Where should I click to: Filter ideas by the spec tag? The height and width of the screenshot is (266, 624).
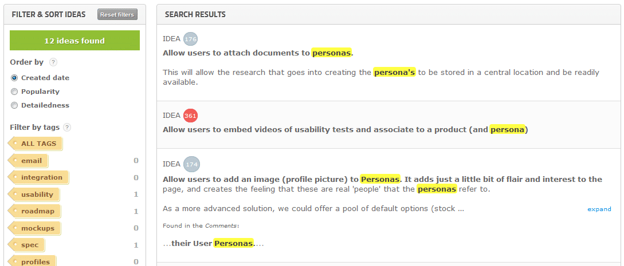point(30,245)
